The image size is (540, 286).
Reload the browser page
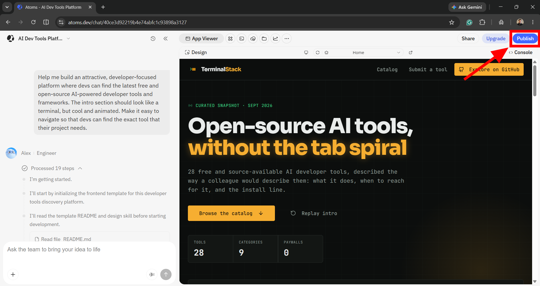click(x=33, y=22)
